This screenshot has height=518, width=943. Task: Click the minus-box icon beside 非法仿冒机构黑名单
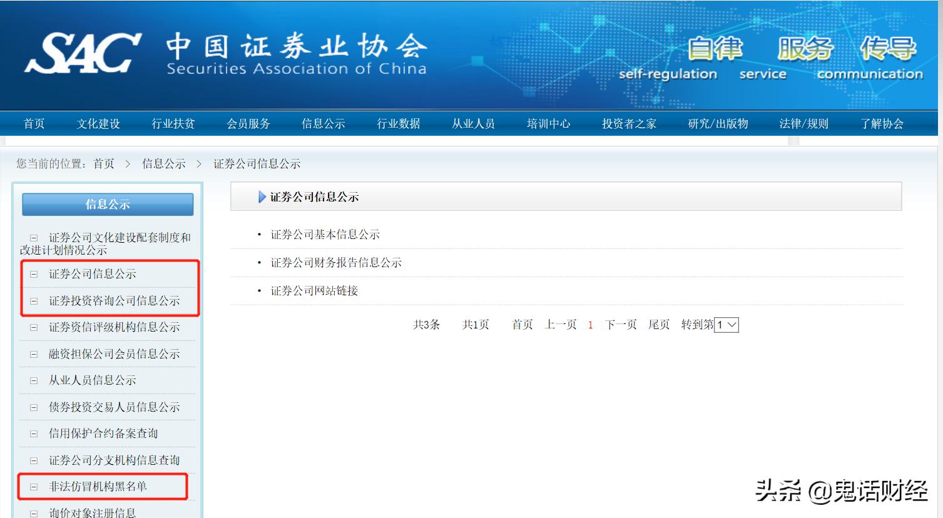click(33, 487)
